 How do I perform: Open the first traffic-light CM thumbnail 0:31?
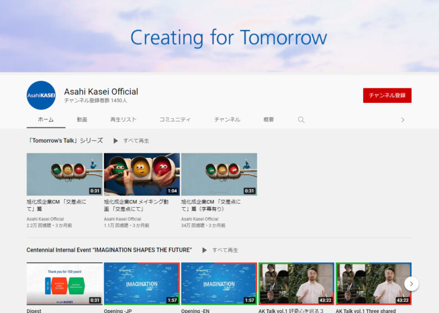pos(65,174)
